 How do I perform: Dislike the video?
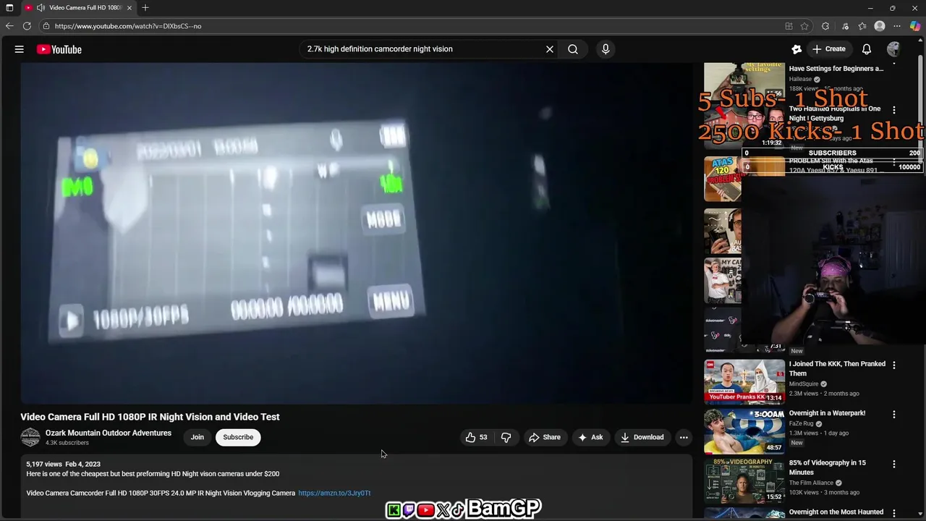506,437
